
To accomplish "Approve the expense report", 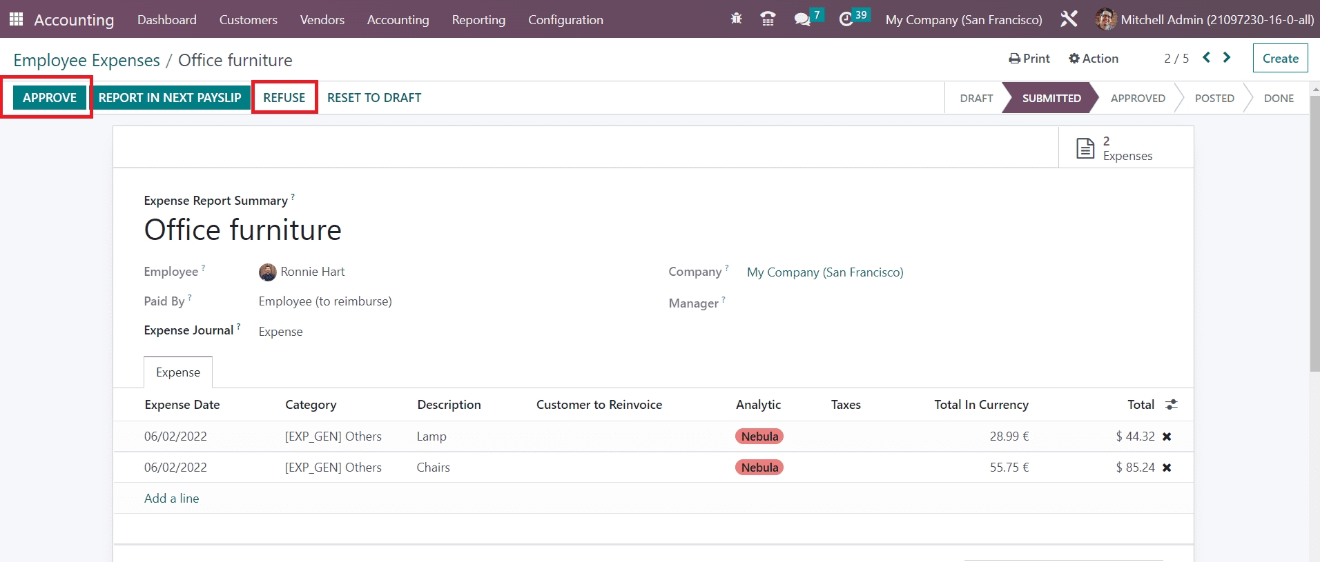I will (x=50, y=98).
